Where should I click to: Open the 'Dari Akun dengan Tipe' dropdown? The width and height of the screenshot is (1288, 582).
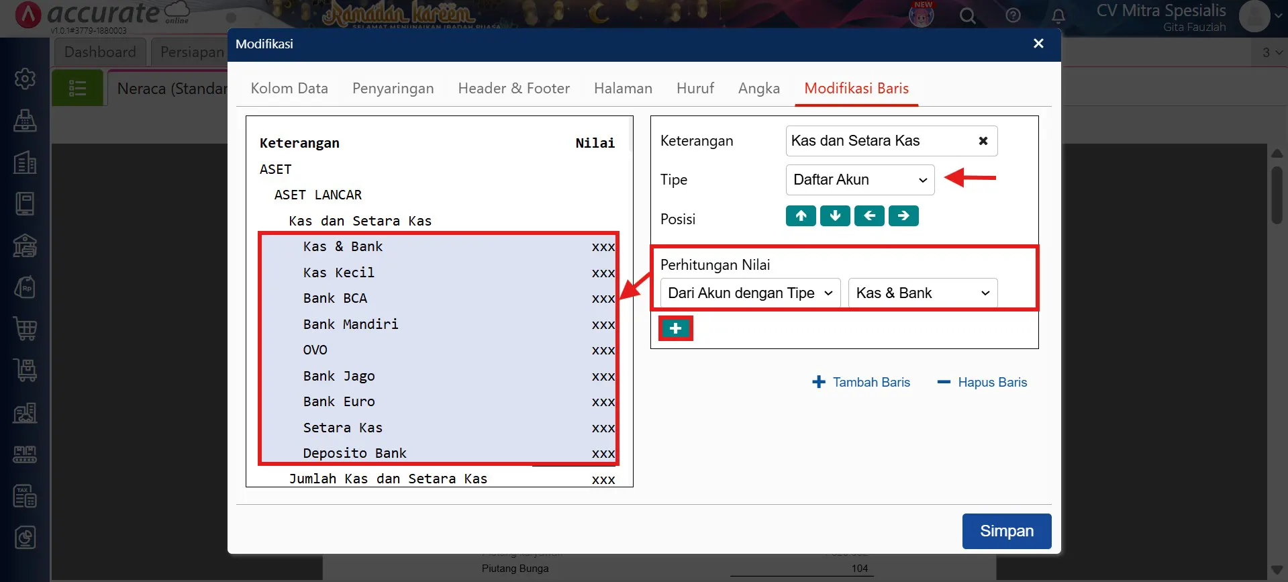click(x=750, y=293)
